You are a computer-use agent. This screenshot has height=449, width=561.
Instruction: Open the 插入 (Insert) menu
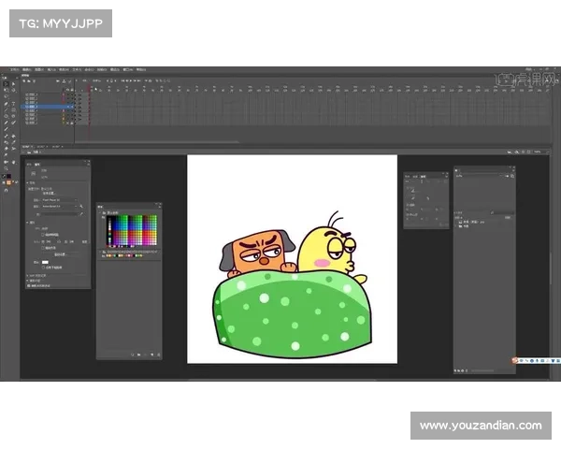(51, 69)
